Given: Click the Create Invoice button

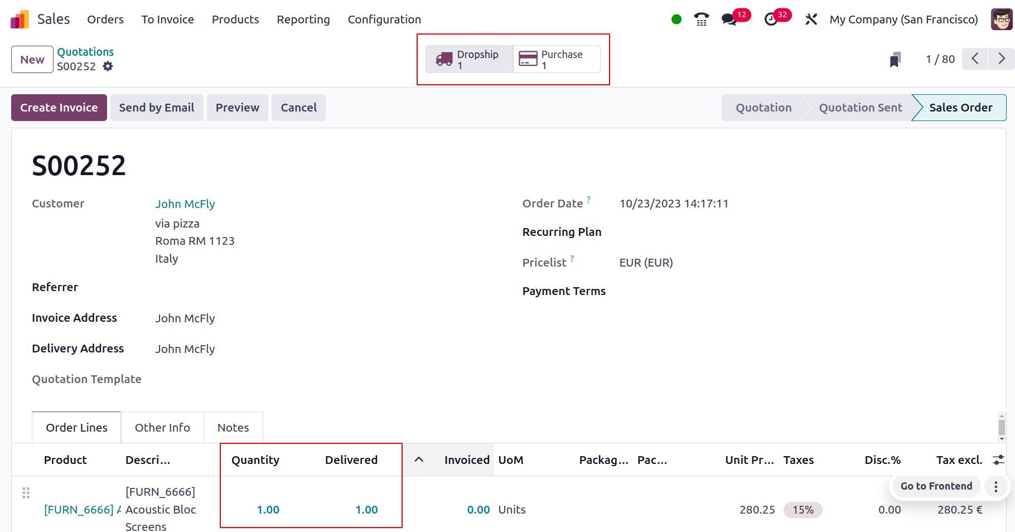Looking at the screenshot, I should pos(59,107).
